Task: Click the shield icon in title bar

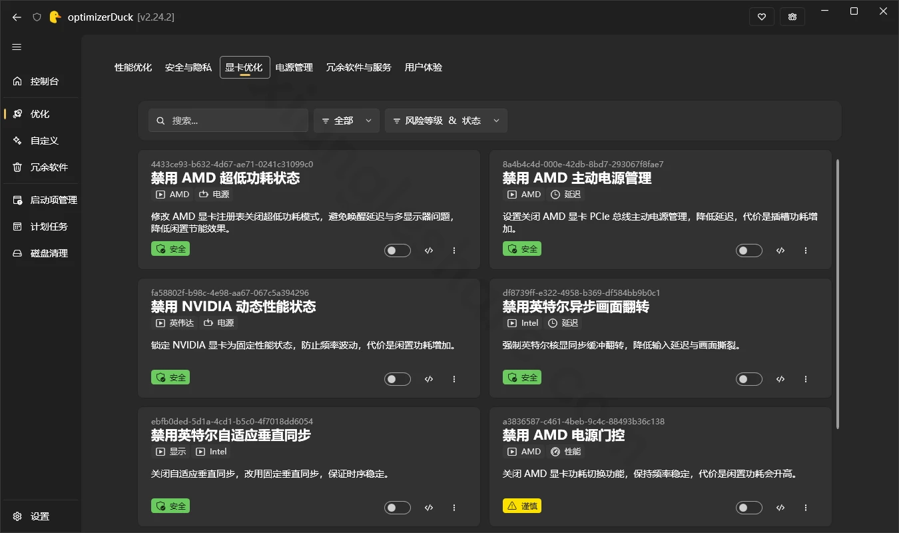Action: click(x=37, y=17)
